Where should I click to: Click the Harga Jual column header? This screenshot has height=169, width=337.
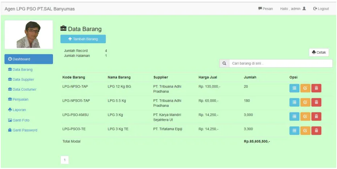(208, 77)
